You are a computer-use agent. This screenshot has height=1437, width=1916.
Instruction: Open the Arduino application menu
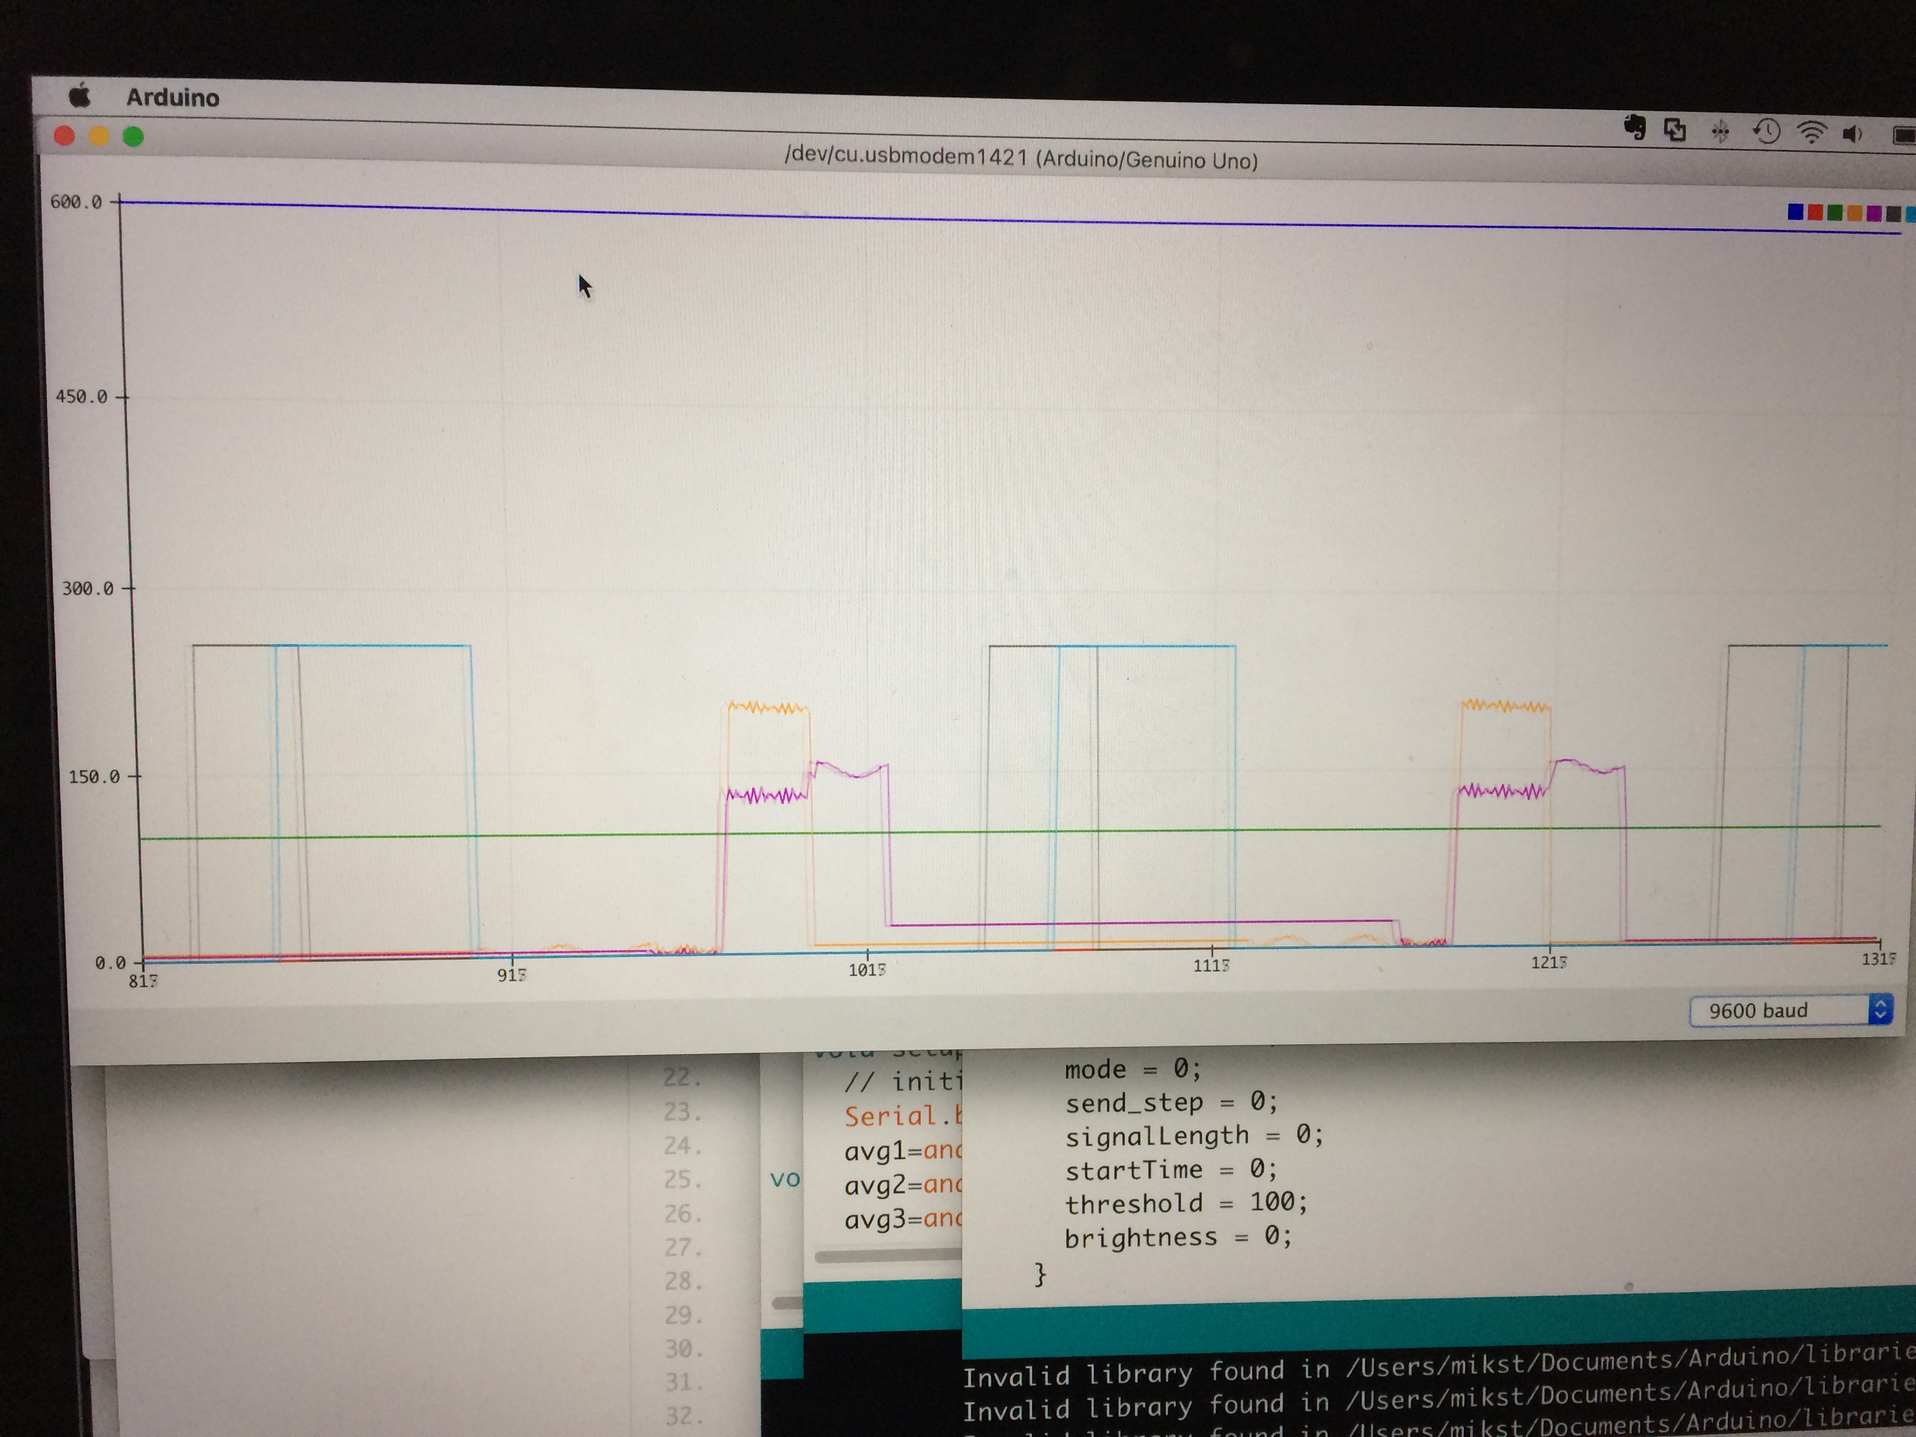pos(173,98)
